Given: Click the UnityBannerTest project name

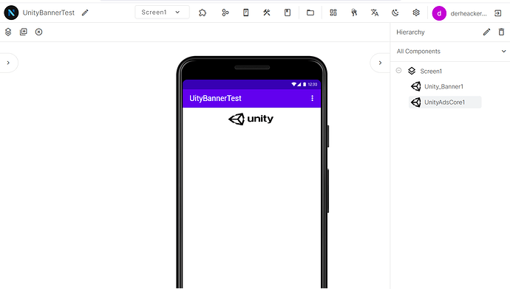Looking at the screenshot, I should [x=49, y=13].
